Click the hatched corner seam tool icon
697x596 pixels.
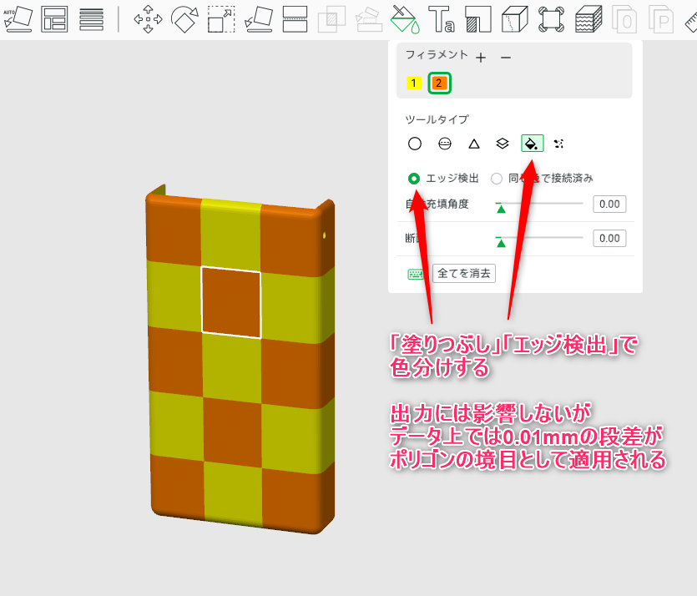pyautogui.click(x=478, y=19)
